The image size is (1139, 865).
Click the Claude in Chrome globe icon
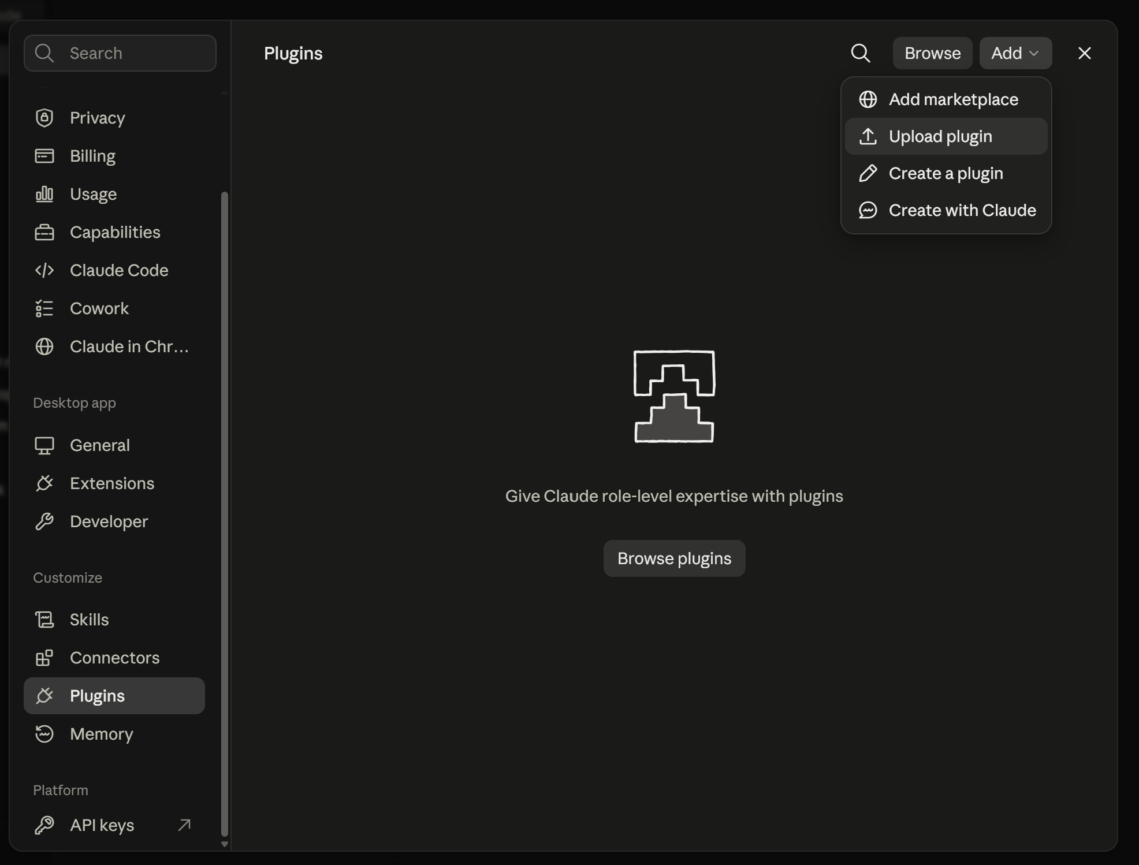click(x=44, y=346)
